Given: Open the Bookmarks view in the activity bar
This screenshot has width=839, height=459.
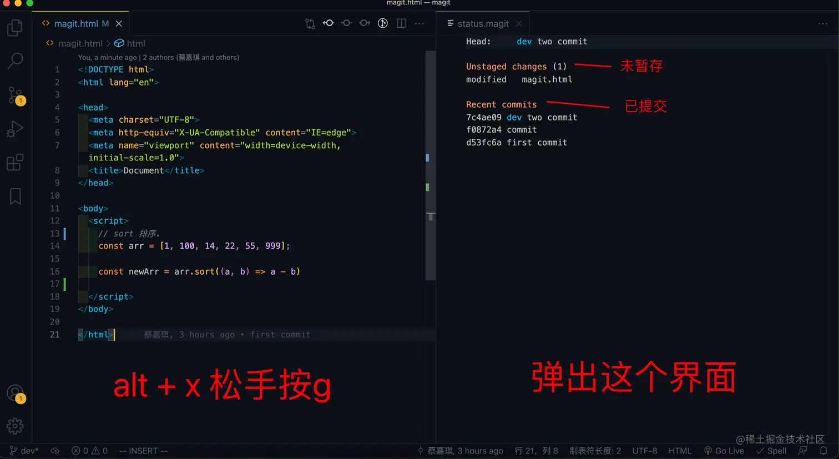Looking at the screenshot, I should pos(15,196).
